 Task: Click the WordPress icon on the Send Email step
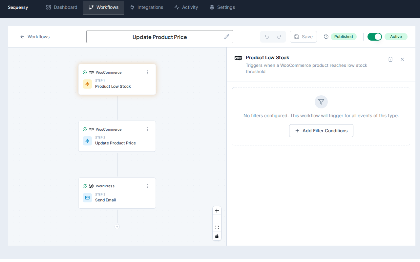[91, 186]
